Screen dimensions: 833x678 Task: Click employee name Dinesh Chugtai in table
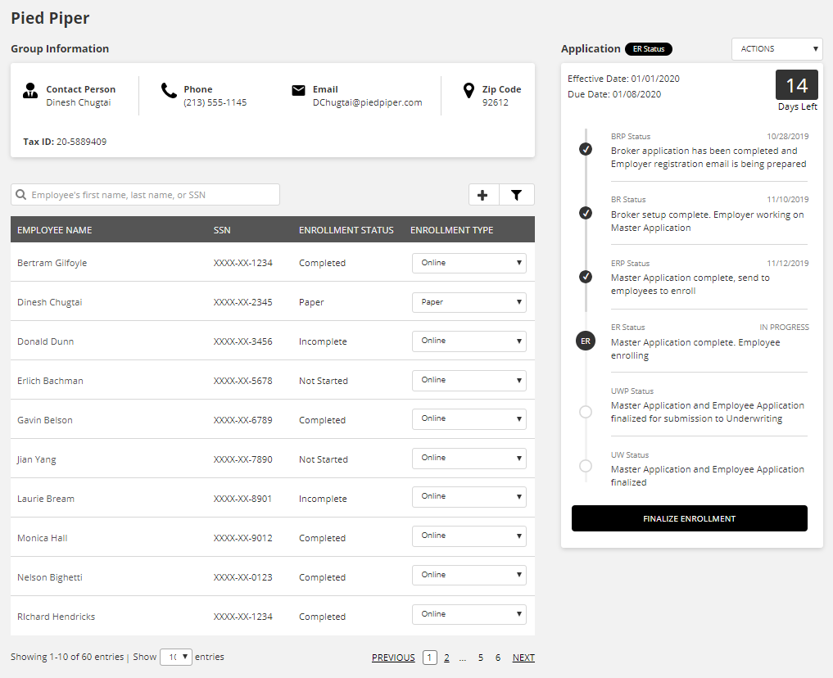point(49,302)
